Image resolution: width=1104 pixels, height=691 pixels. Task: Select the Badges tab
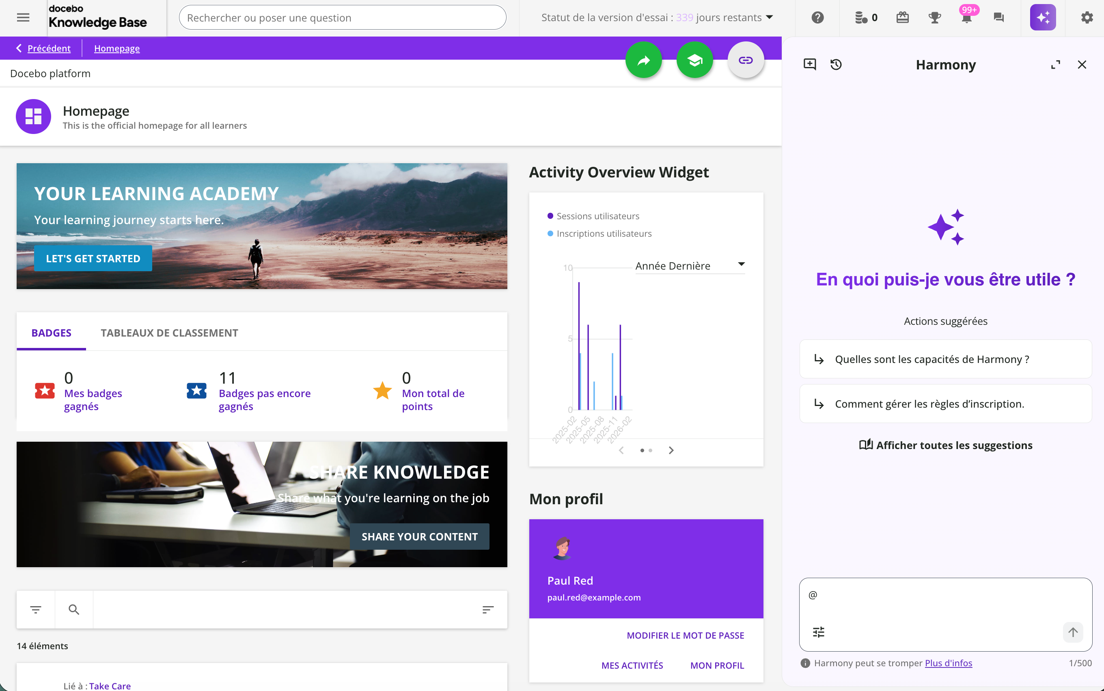coord(51,333)
